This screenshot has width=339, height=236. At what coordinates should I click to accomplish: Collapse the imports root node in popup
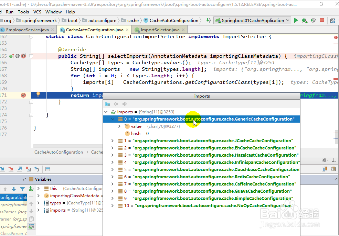(x=106, y=112)
